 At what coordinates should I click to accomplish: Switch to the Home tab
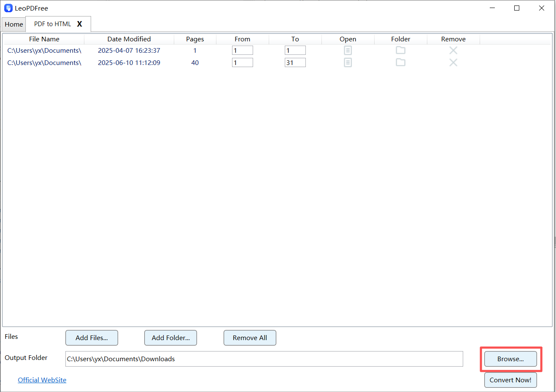coord(13,24)
